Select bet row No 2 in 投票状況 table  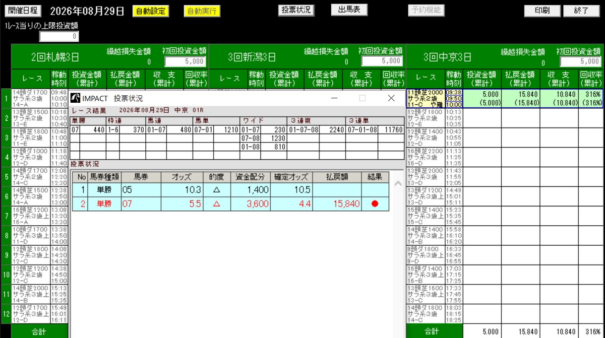(231, 204)
